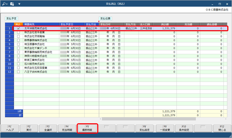Click the total 1,221,379 in 計 row
The image size is (232, 138).
[169, 115]
